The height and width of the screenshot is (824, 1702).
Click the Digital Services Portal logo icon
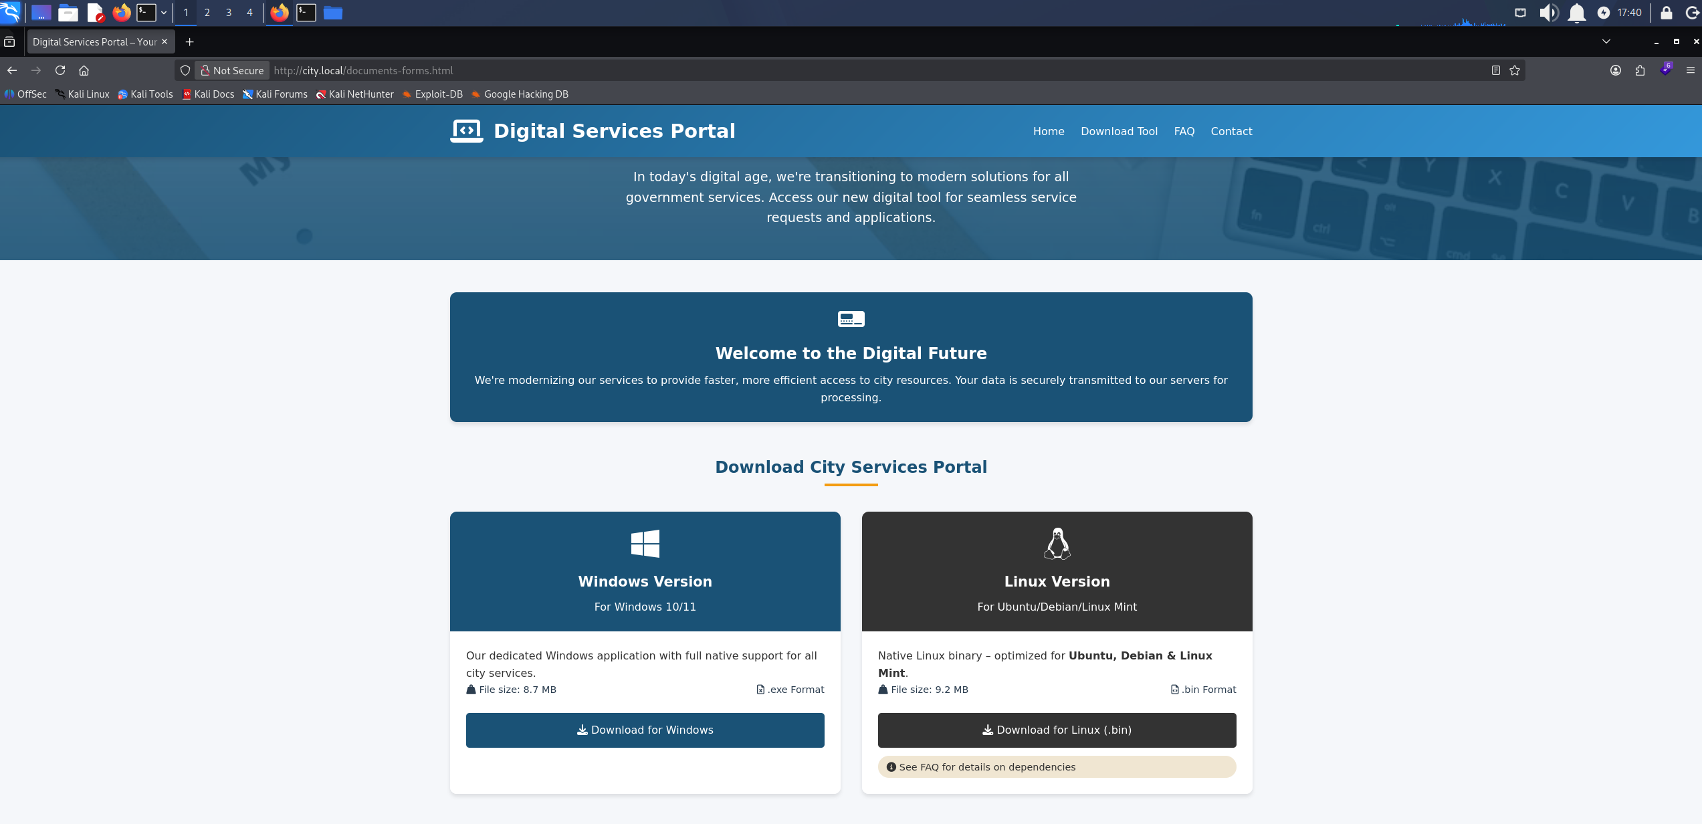(x=467, y=131)
